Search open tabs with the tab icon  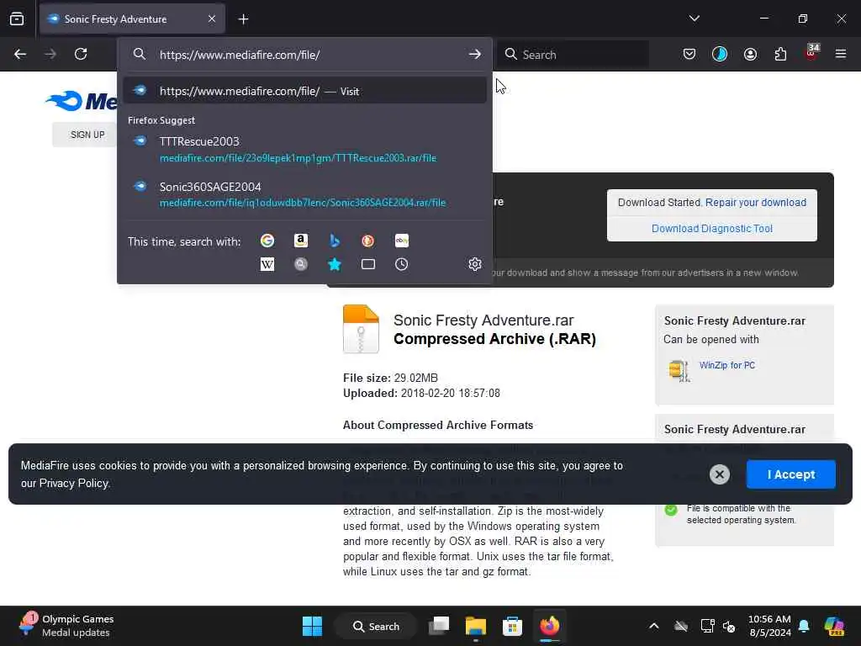(368, 264)
